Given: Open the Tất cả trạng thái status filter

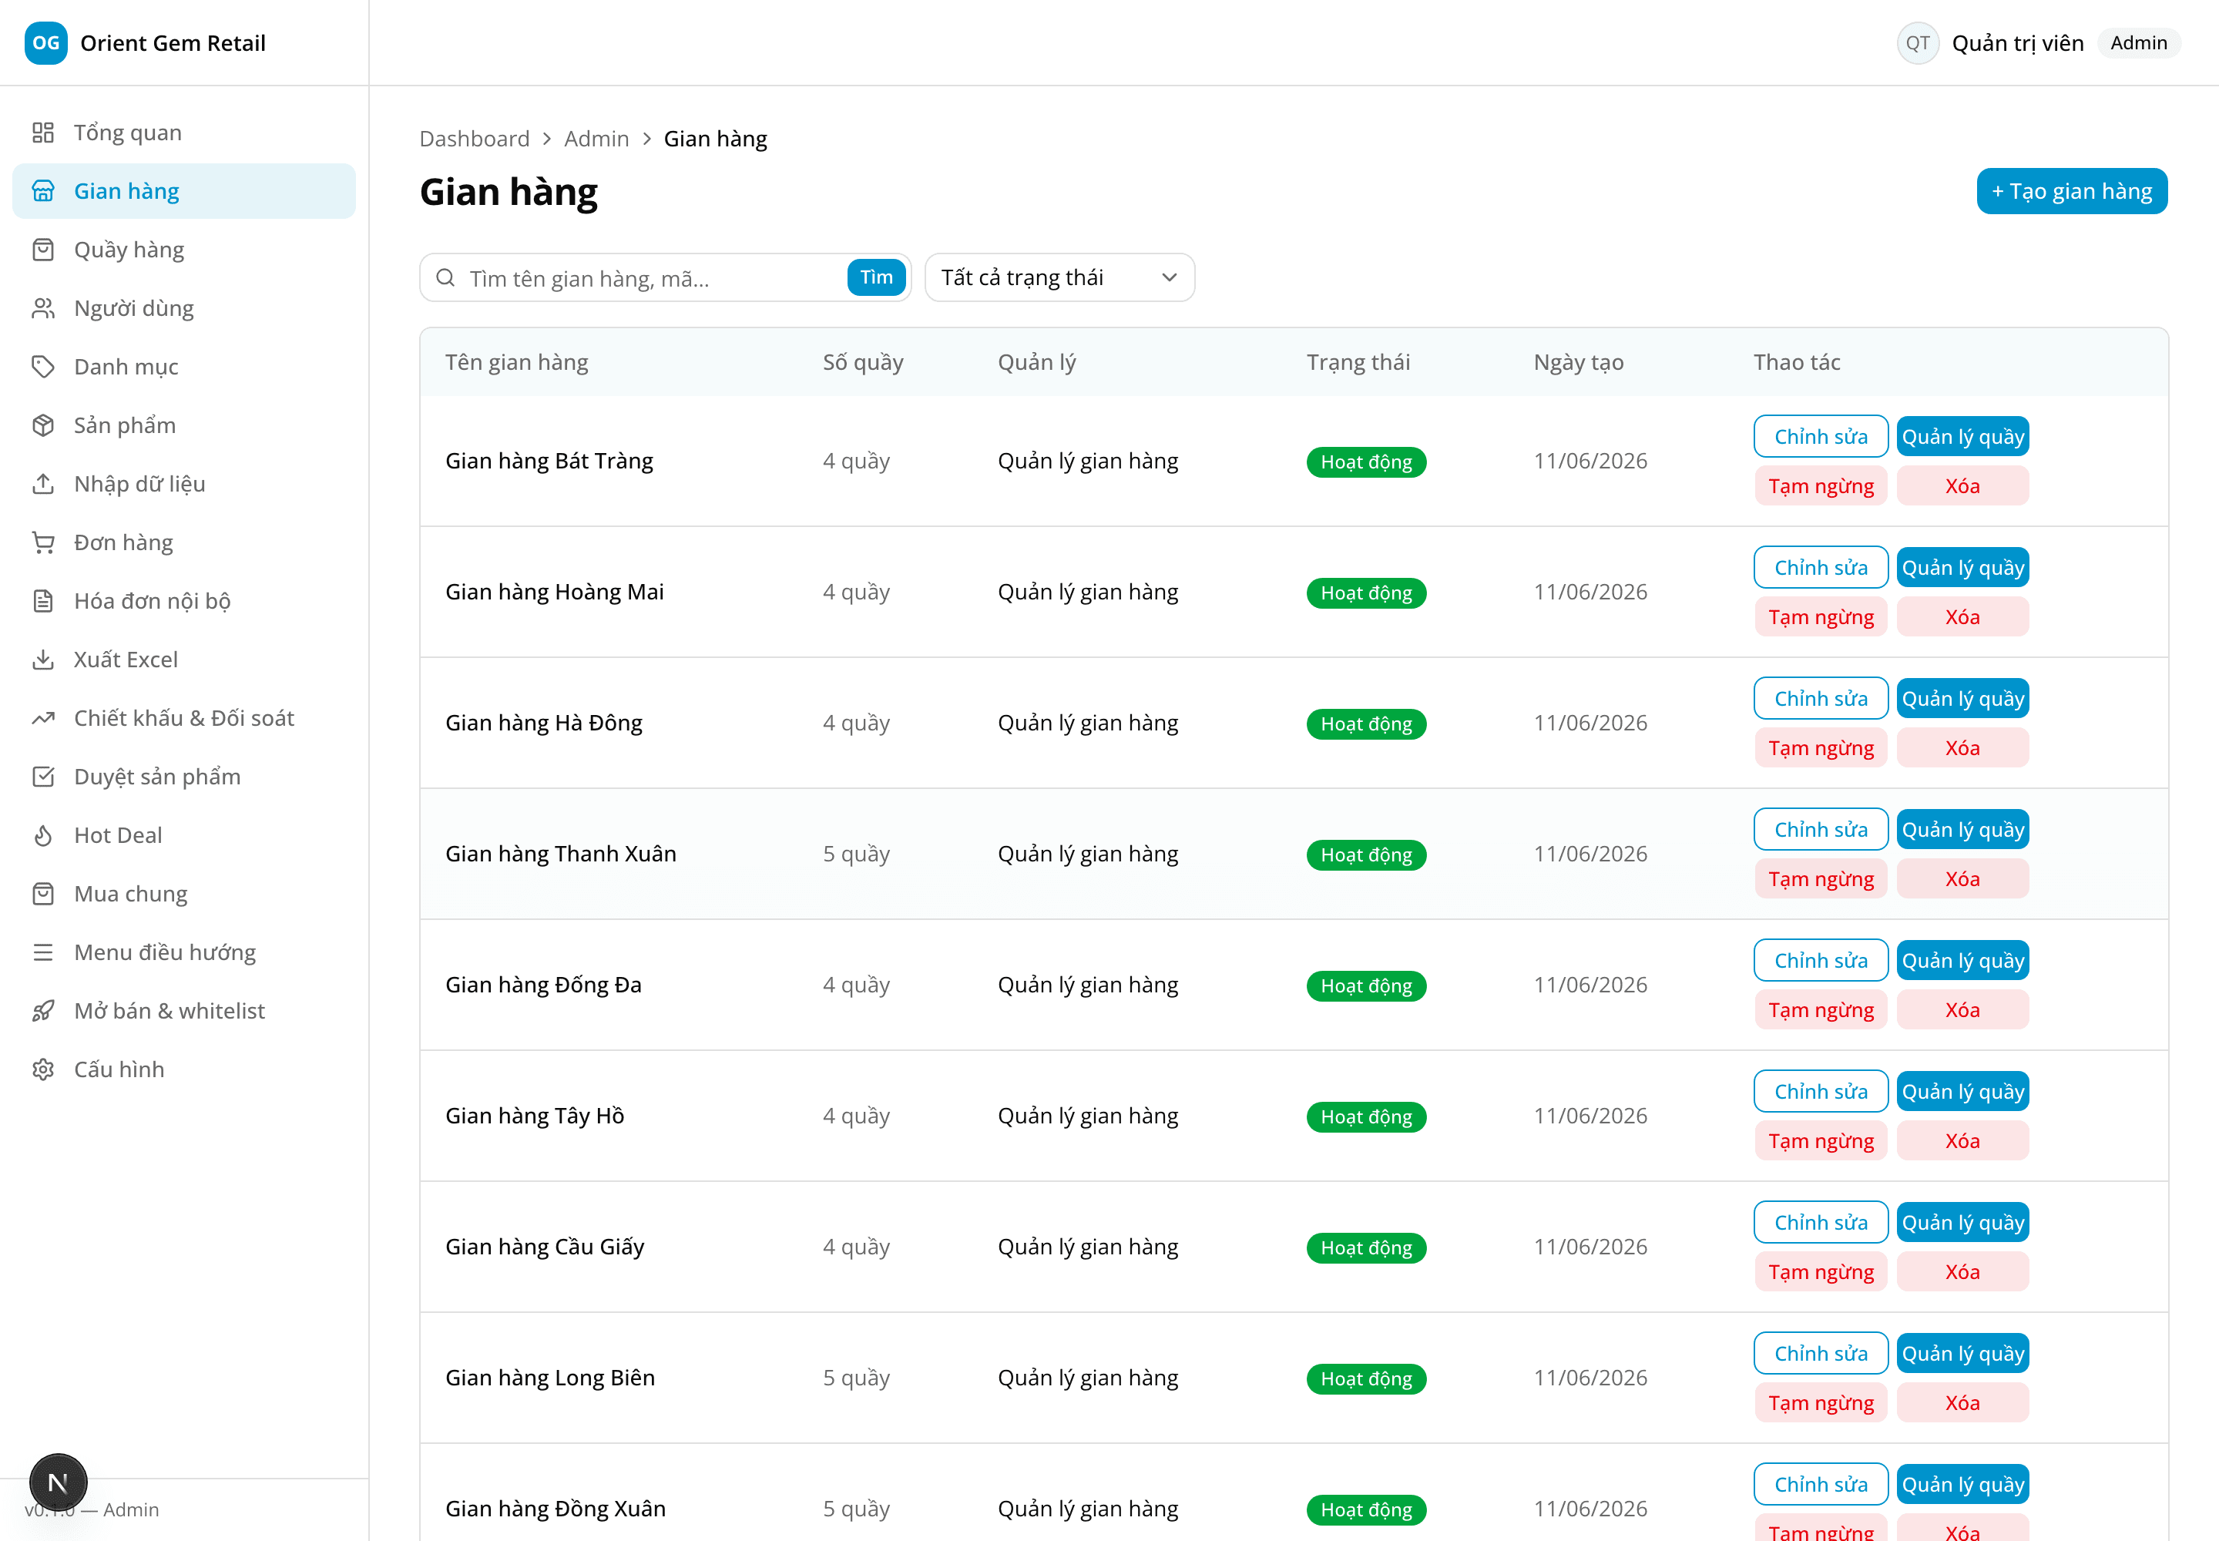Looking at the screenshot, I should click(x=1059, y=278).
